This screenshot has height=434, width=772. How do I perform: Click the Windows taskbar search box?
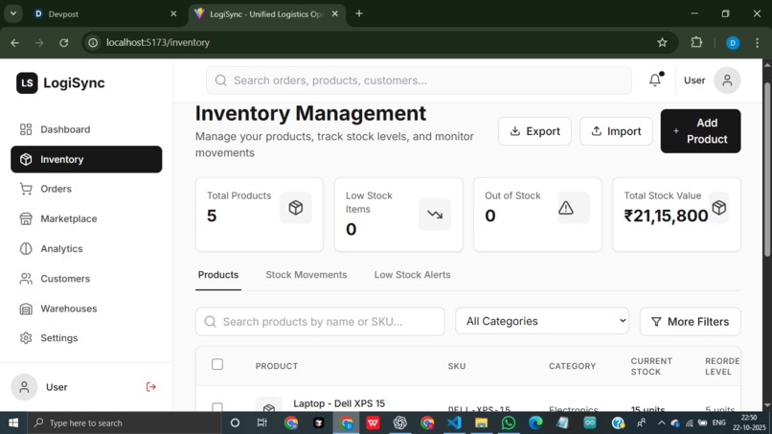(123, 423)
